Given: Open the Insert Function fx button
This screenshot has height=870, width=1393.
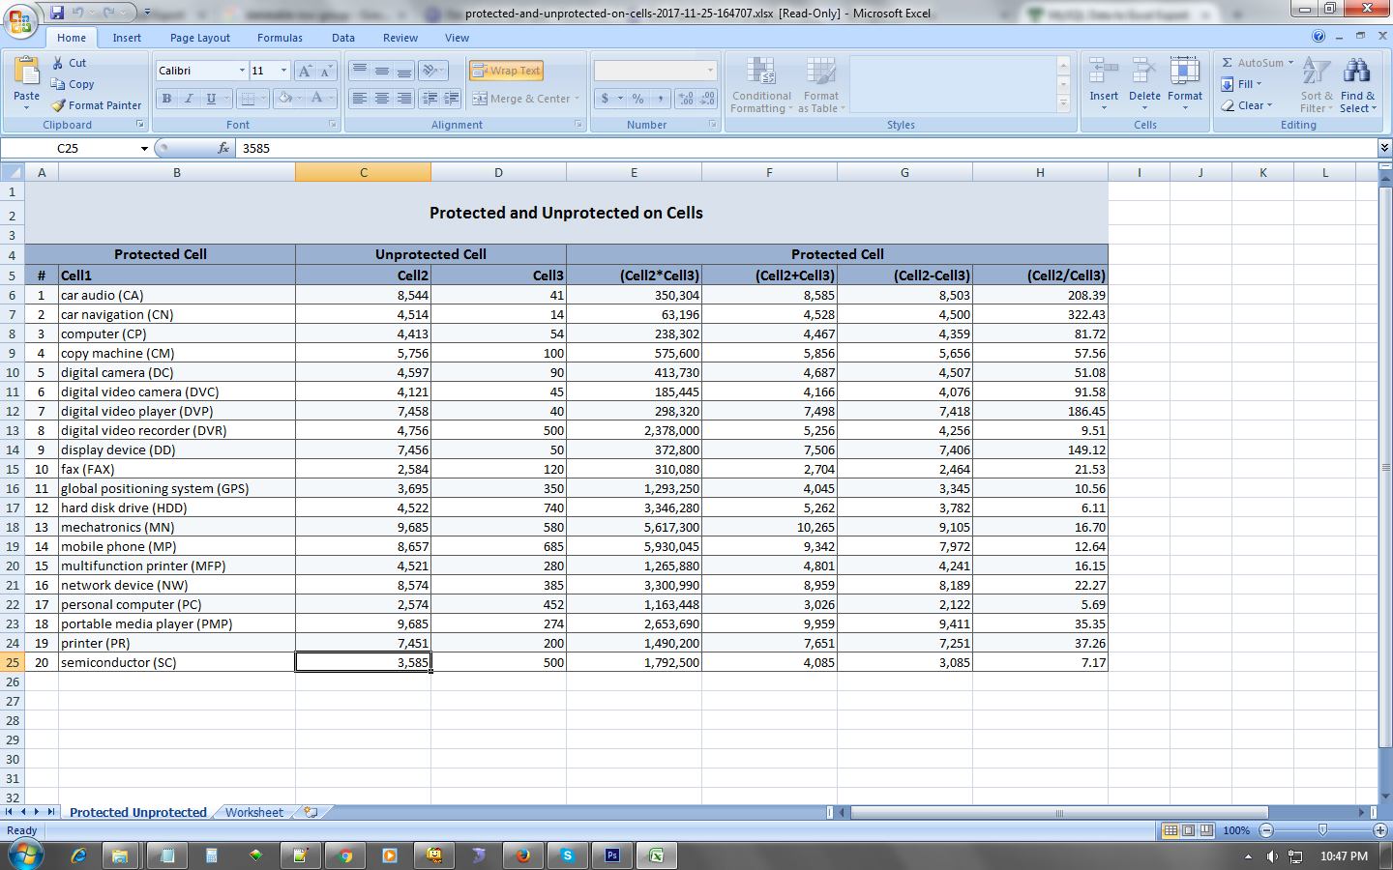Looking at the screenshot, I should 221,148.
